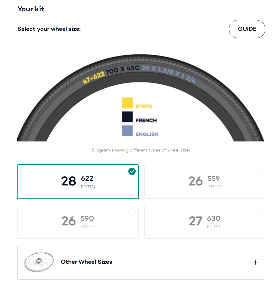The image size is (277, 294).
Task: Open the Other Wheel Sizes label
Action: pyautogui.click(x=86, y=262)
